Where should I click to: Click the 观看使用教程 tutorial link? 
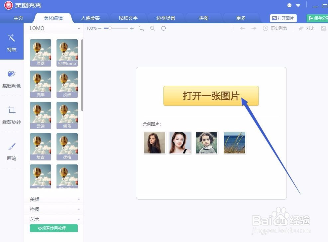(53, 228)
